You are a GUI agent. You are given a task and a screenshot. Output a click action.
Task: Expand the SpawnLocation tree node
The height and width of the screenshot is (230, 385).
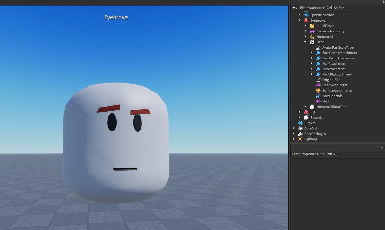(300, 15)
